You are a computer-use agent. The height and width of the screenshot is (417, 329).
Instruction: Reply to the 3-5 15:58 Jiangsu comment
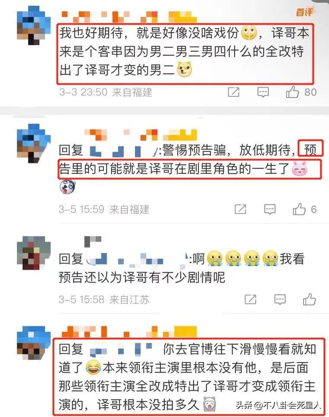click(x=280, y=300)
